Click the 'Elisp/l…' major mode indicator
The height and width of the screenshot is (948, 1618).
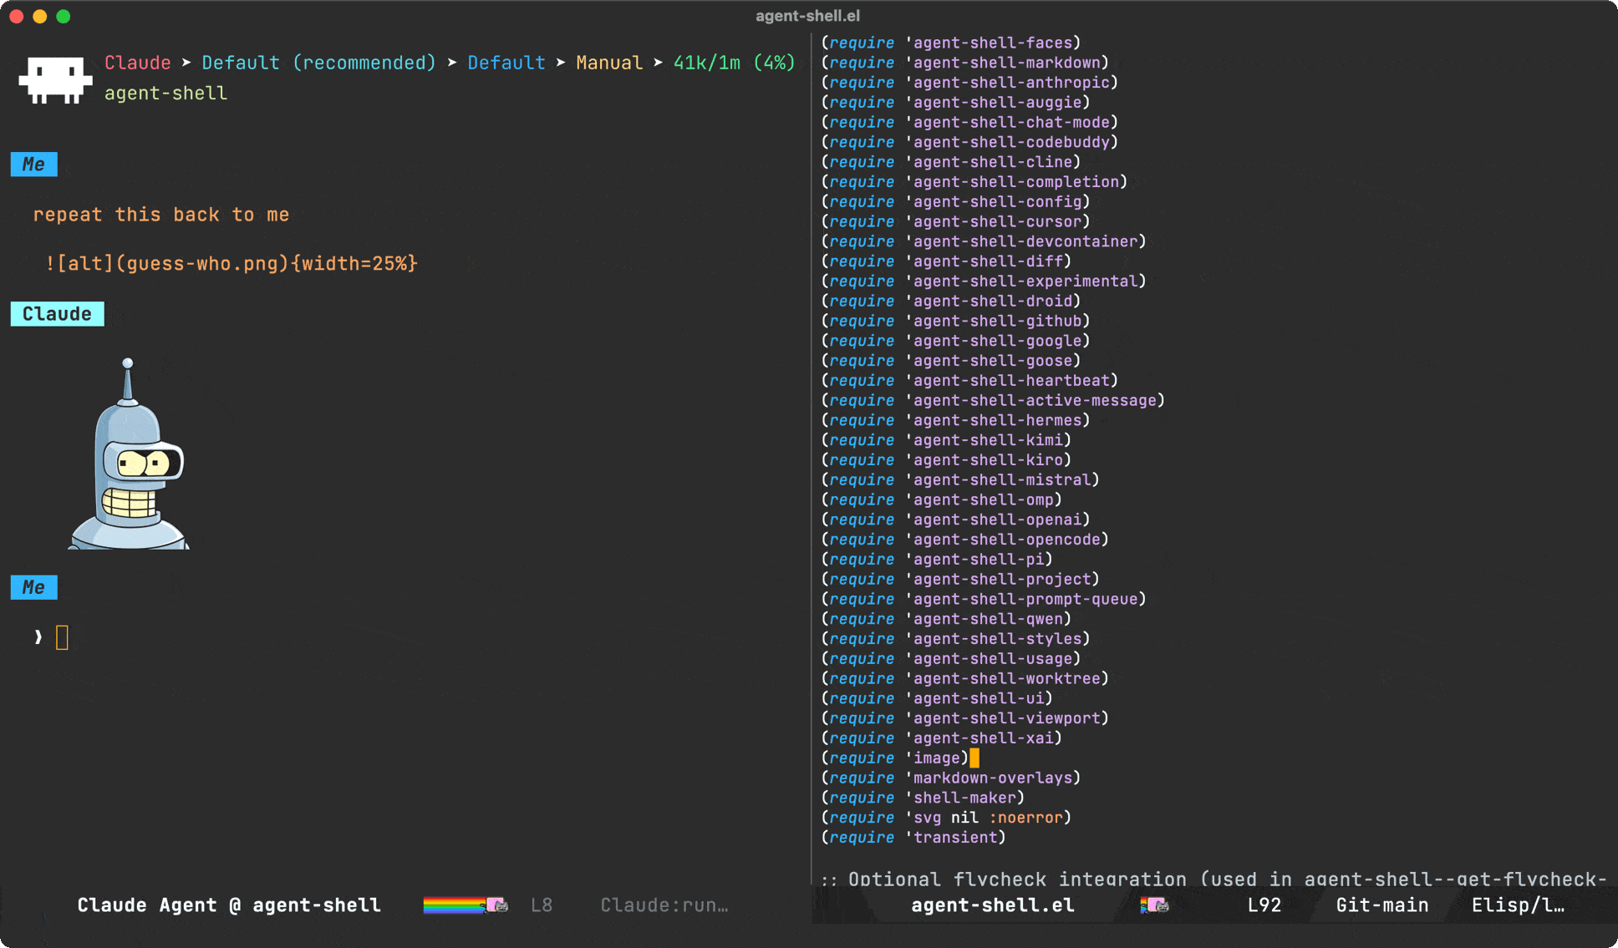(x=1518, y=905)
